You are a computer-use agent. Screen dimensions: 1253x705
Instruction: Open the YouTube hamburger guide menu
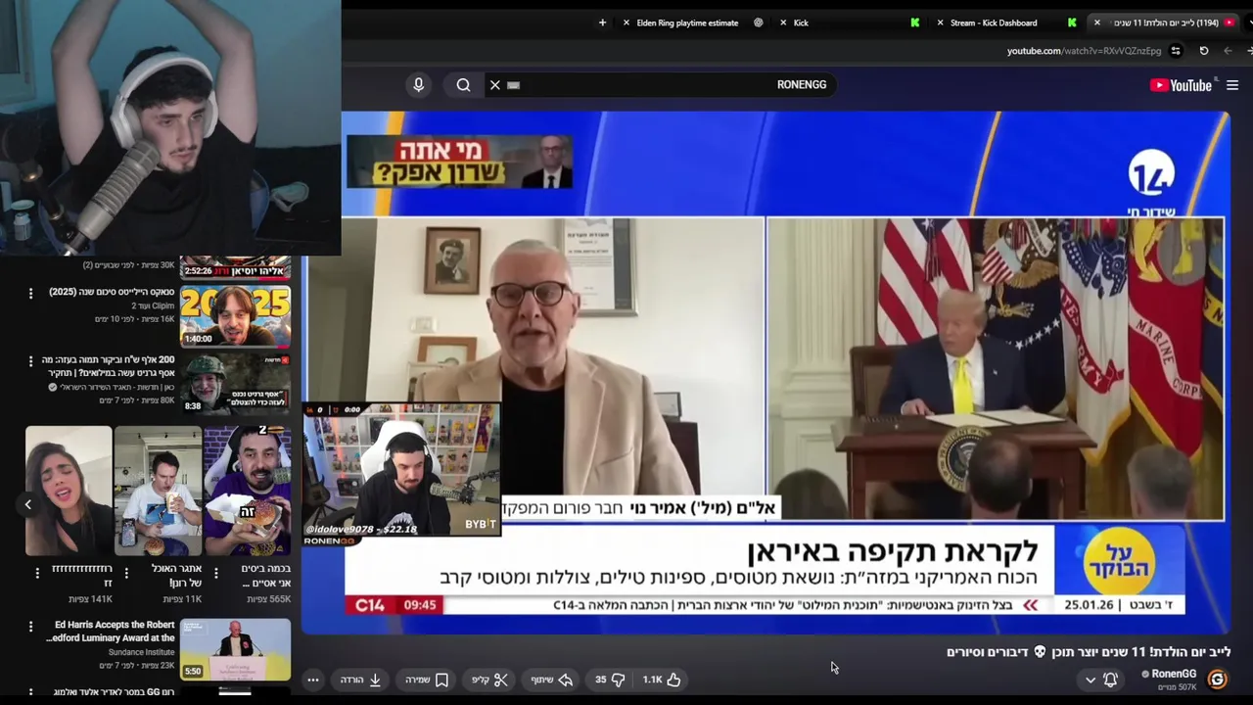pyautogui.click(x=1232, y=85)
